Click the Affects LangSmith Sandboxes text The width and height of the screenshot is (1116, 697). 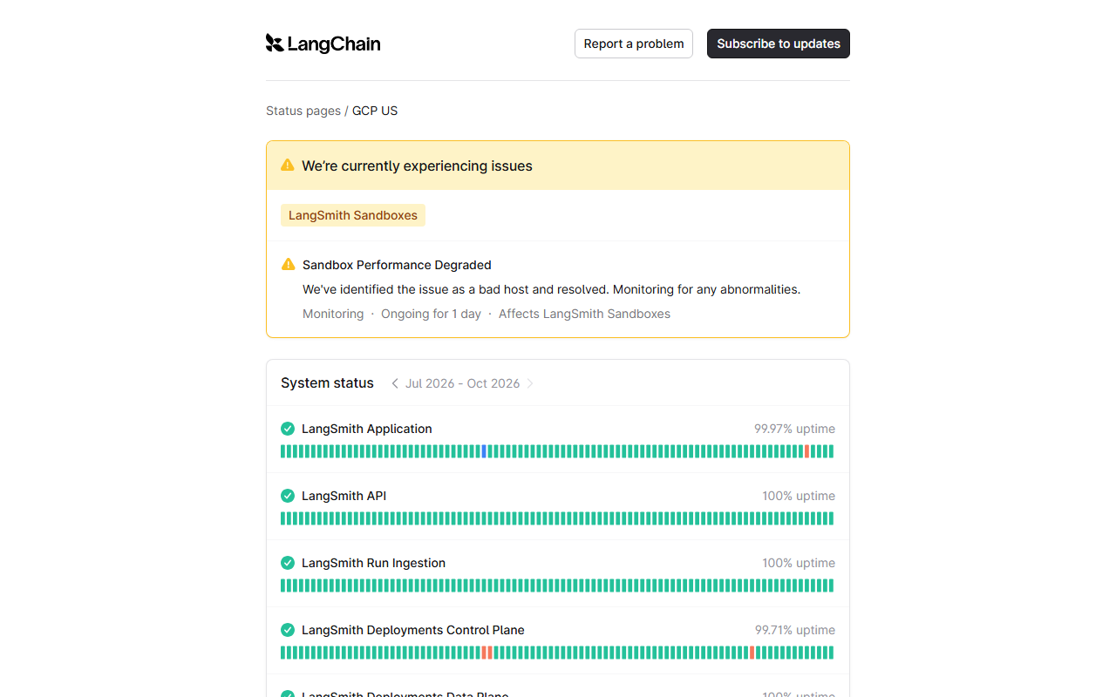pos(584,314)
